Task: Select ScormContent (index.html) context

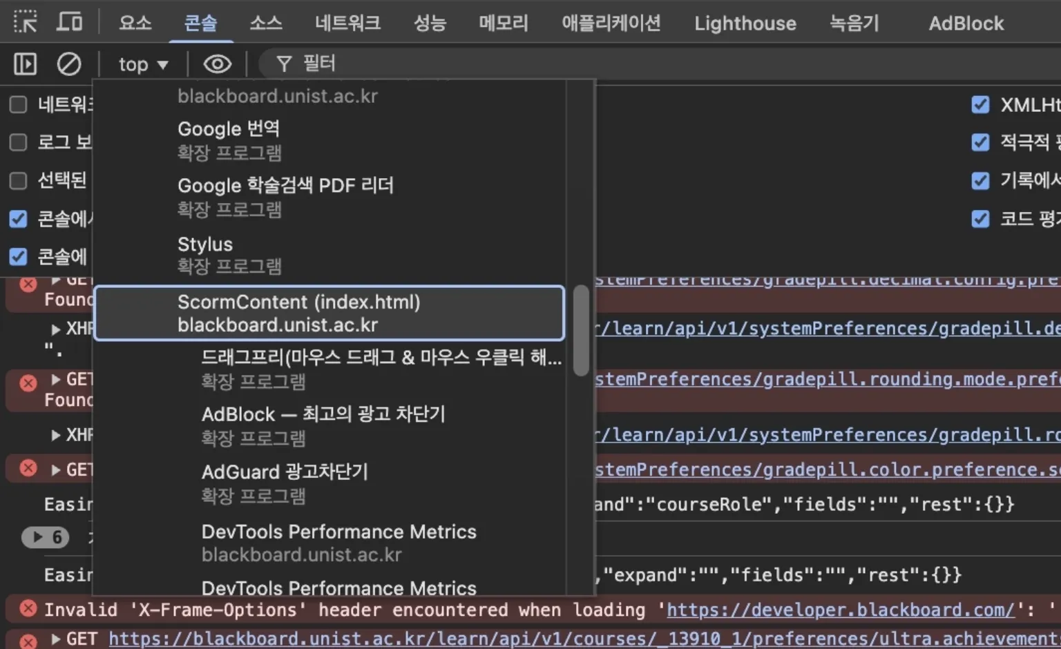Action: tap(329, 313)
